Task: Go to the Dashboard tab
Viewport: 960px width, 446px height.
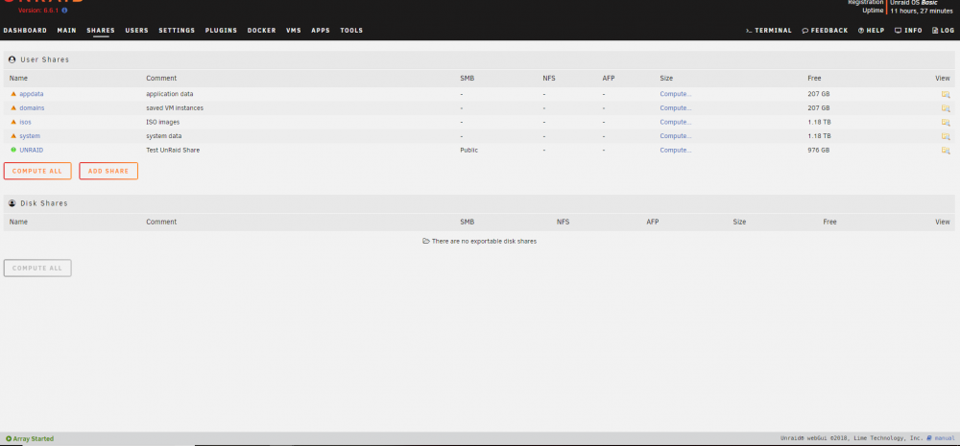Action: (x=25, y=31)
